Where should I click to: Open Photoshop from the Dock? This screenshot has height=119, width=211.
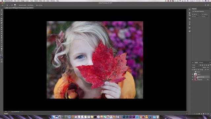tap(124, 117)
